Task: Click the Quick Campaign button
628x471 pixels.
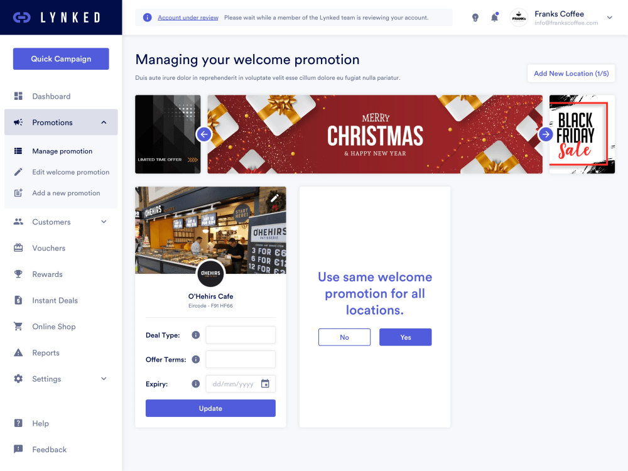Action: [x=61, y=59]
